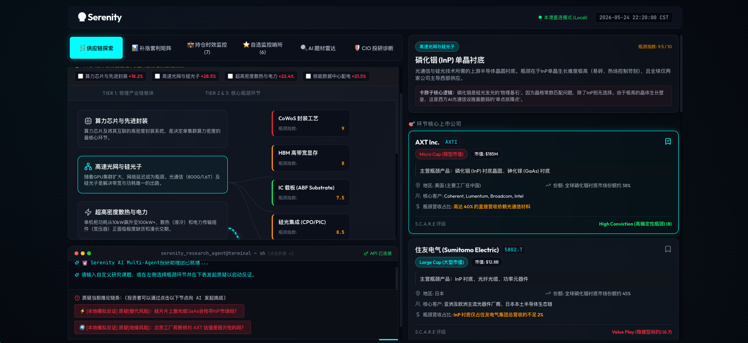The height and width of the screenshot is (343, 748).
Task: Click the briefcase icon on 持仓时效监控
Action: (x=191, y=45)
